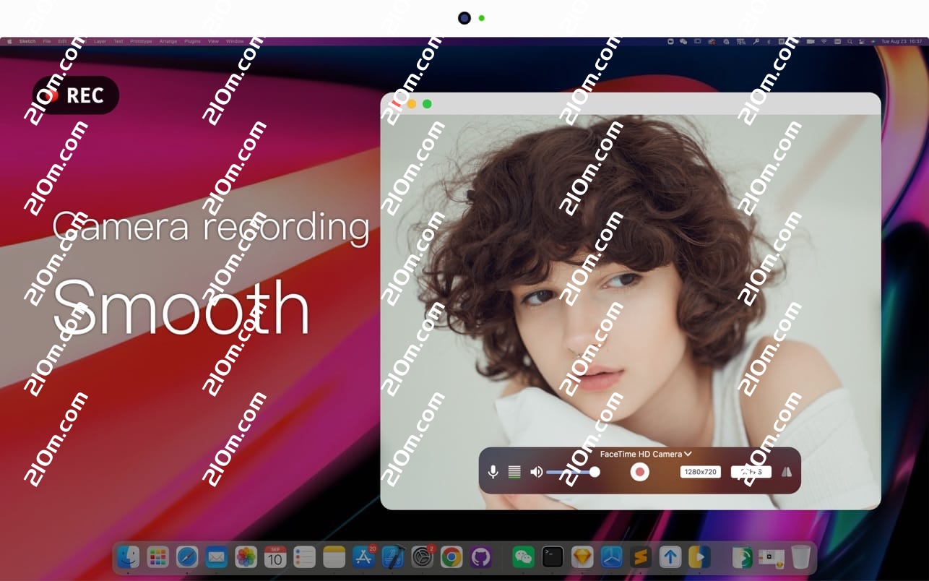
Task: Click the REC indicator badge
Action: pos(75,95)
